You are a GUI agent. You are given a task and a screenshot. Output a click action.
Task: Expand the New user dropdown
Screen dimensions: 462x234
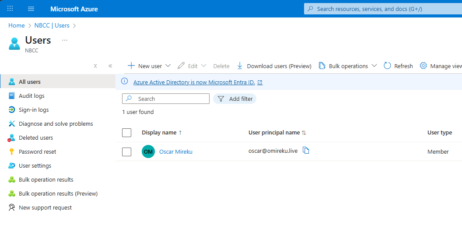point(168,66)
